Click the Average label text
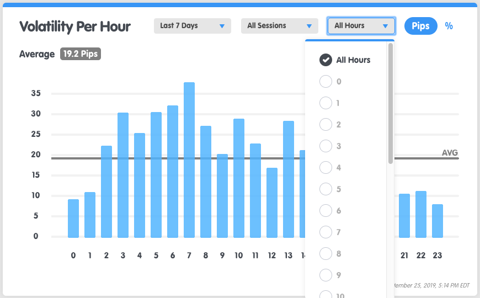Screen dimensions: 480x298 click(37, 54)
